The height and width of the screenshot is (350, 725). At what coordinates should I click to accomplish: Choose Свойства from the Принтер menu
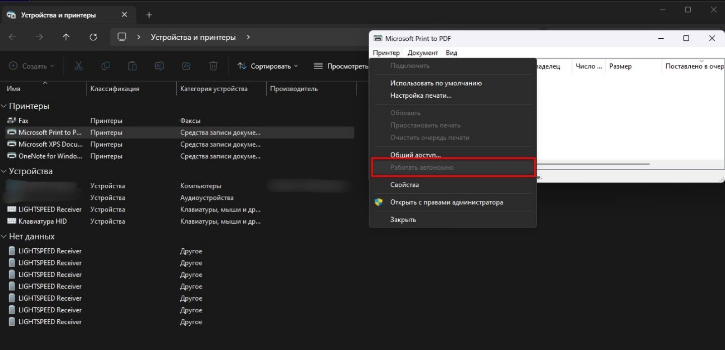click(x=453, y=185)
